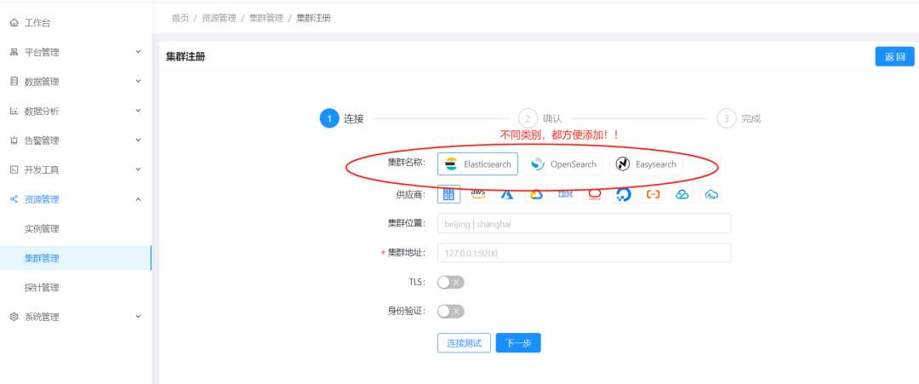Click the 开发工具 console icon

pos(14,170)
